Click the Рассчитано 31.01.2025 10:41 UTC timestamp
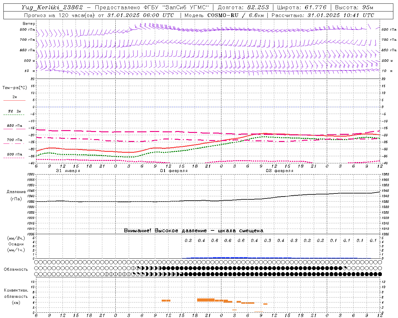 click(323, 15)
